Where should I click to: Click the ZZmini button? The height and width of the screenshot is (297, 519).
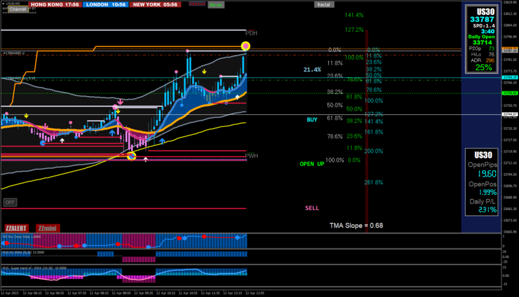(x=47, y=228)
